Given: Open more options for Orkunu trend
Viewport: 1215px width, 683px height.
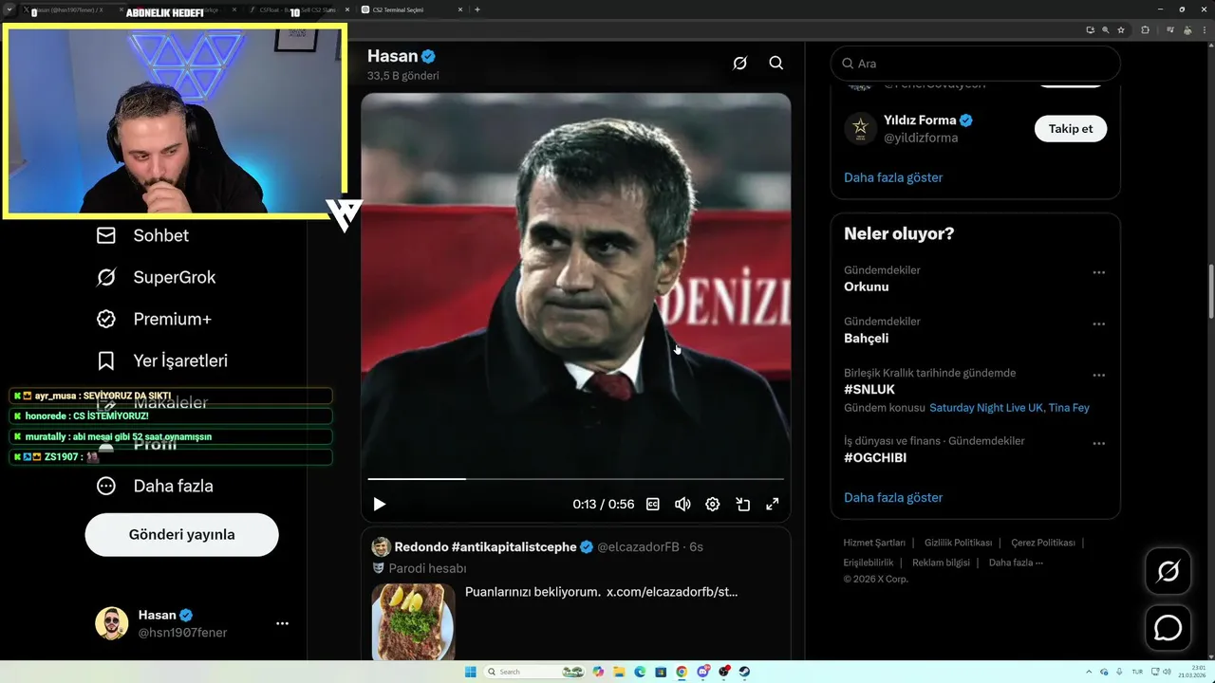Looking at the screenshot, I should [1099, 272].
